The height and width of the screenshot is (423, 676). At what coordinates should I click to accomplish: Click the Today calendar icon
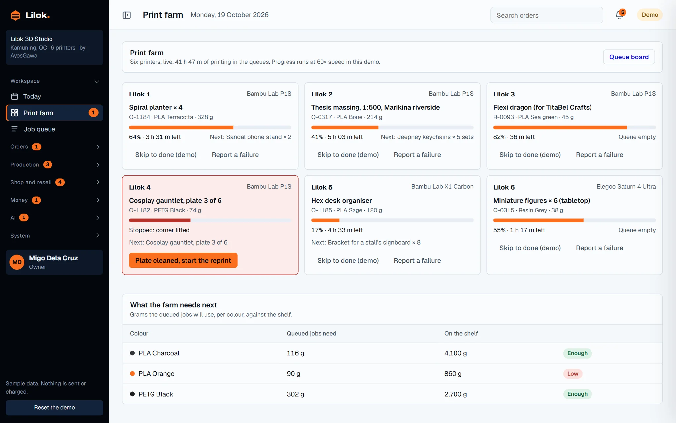coord(15,96)
